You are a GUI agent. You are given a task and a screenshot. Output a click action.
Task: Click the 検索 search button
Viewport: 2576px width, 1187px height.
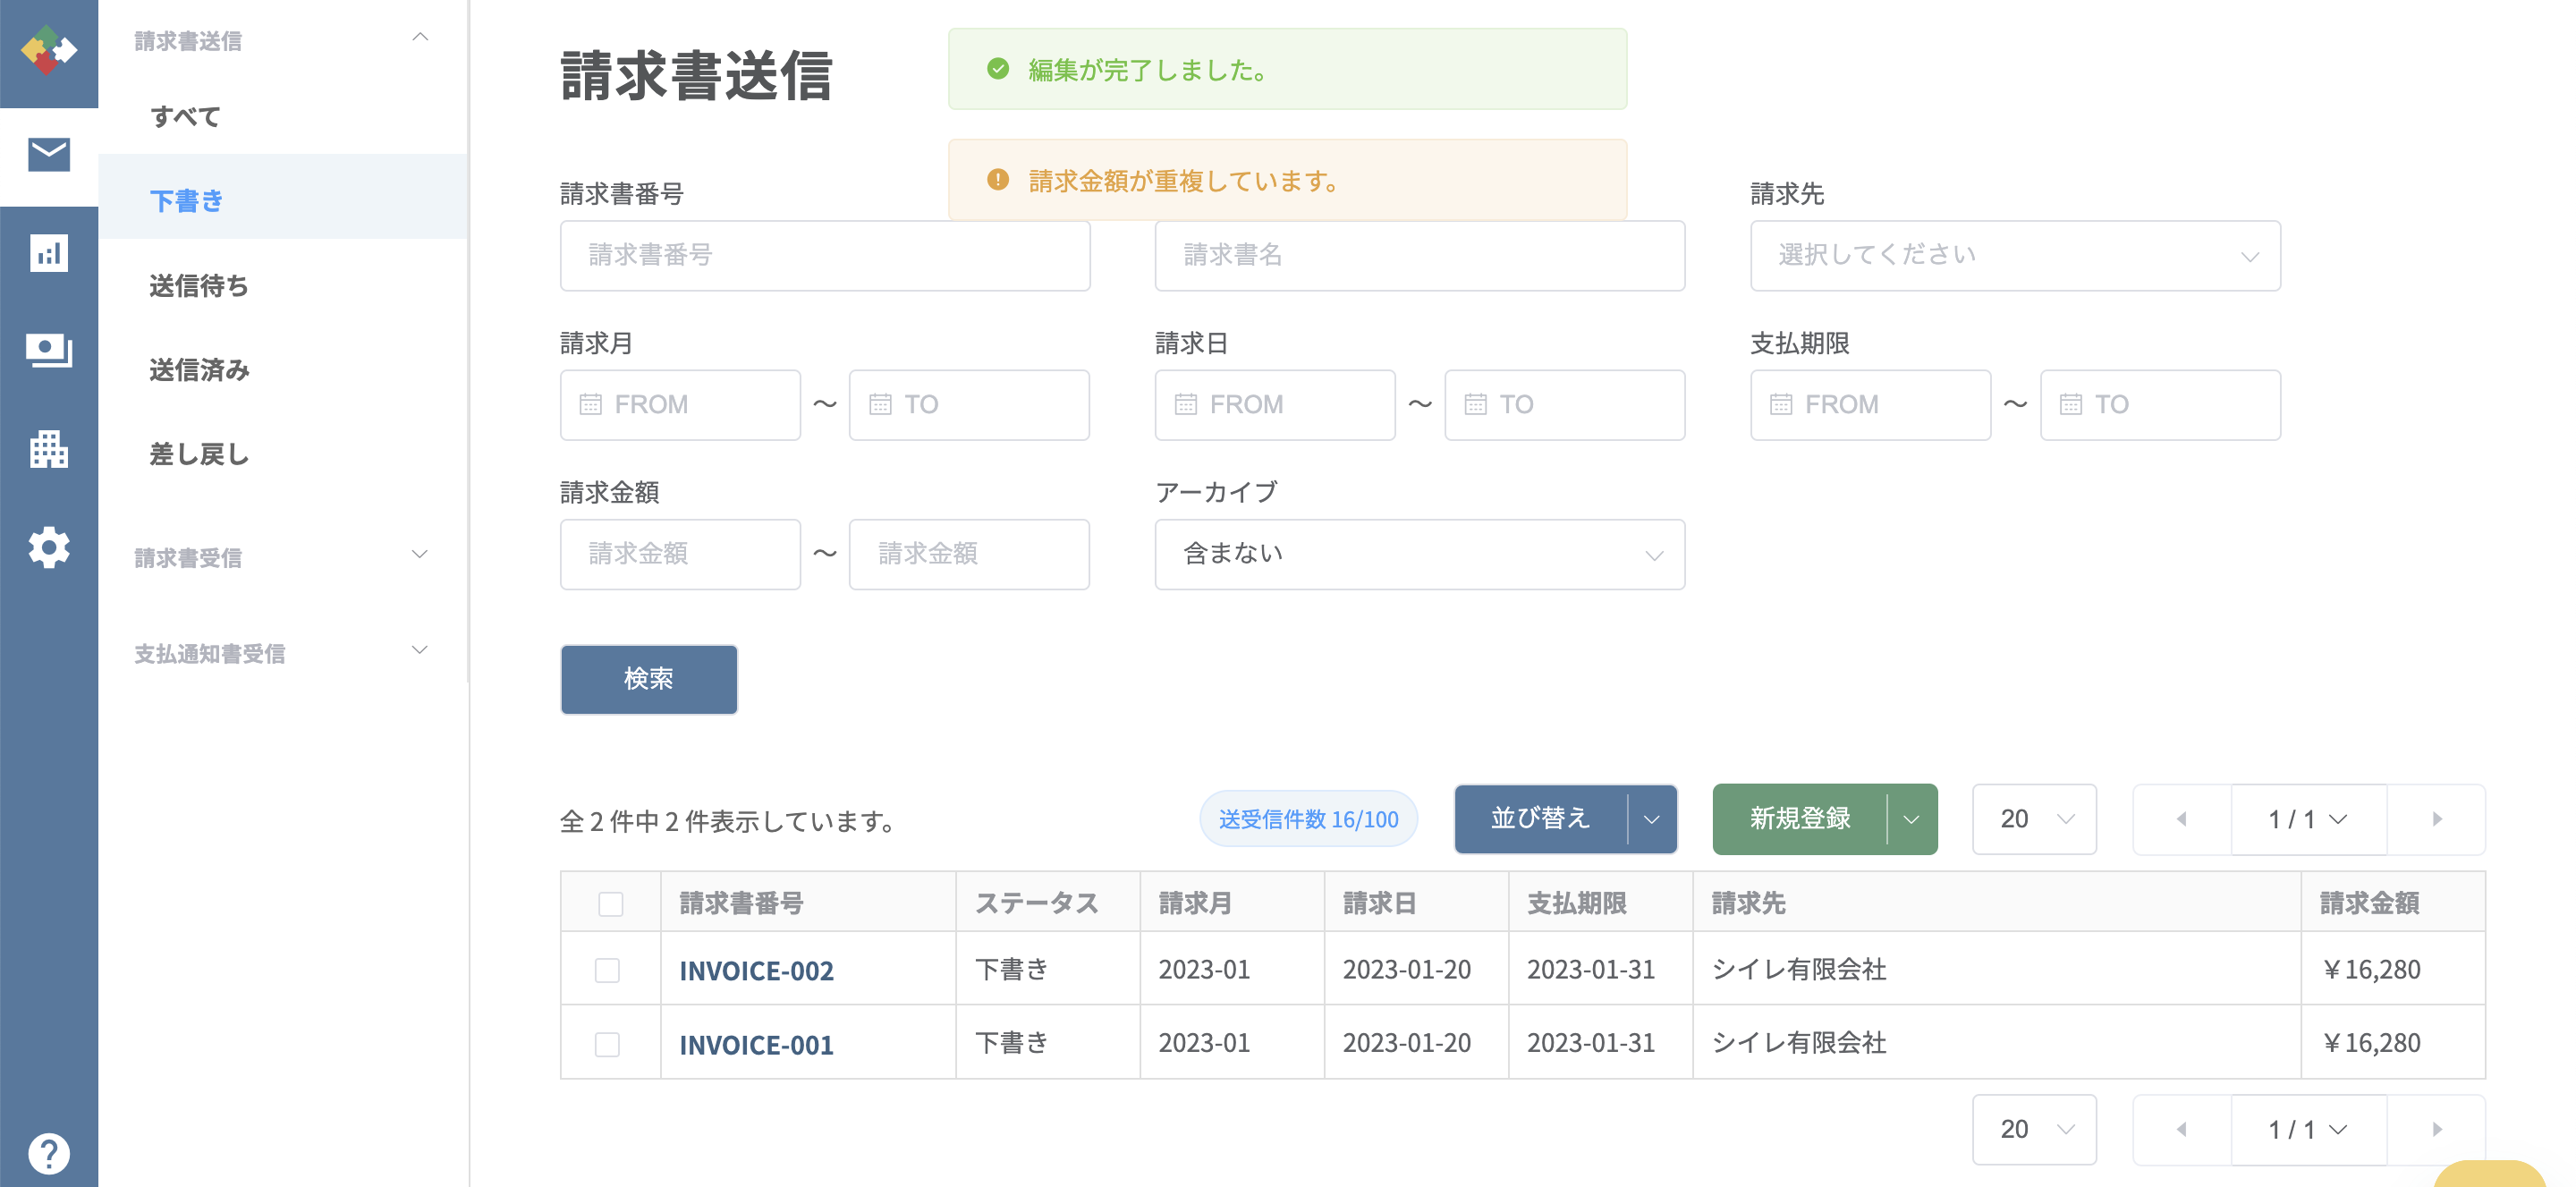[x=648, y=679]
